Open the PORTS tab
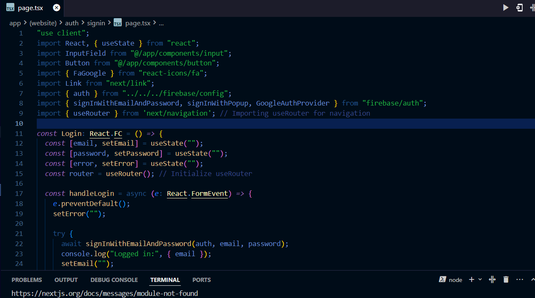 coord(202,280)
